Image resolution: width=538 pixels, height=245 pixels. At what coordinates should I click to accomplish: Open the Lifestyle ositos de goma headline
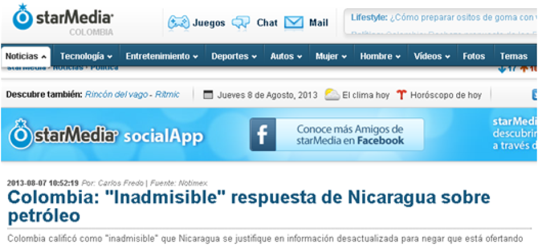click(444, 17)
